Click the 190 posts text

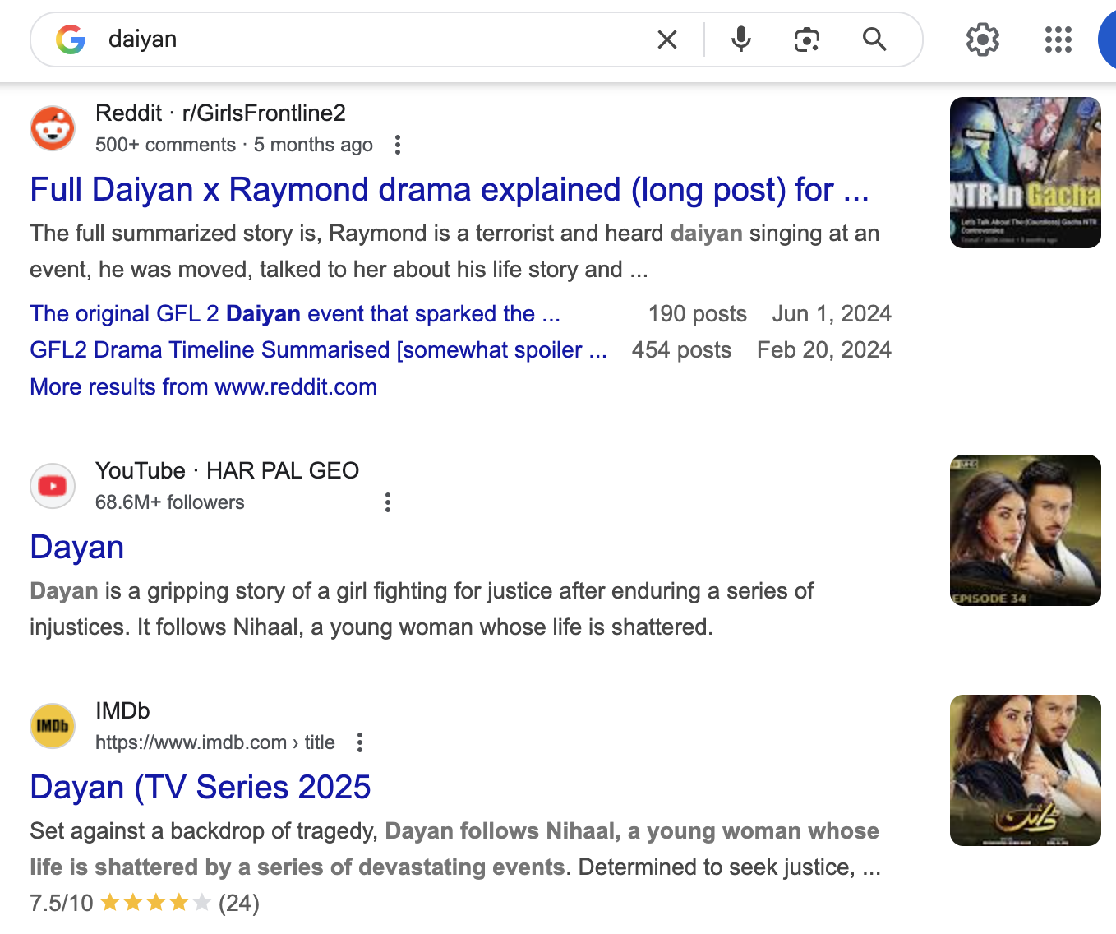698,314
